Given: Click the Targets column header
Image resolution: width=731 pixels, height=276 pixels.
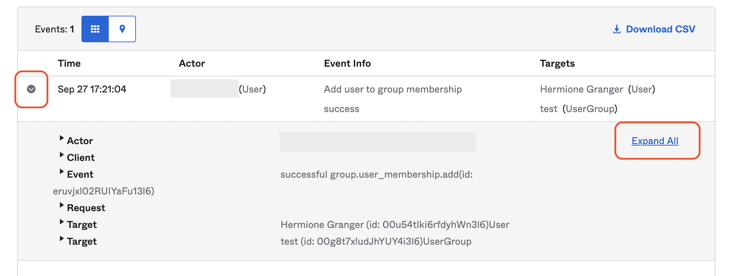Looking at the screenshot, I should click(x=557, y=64).
